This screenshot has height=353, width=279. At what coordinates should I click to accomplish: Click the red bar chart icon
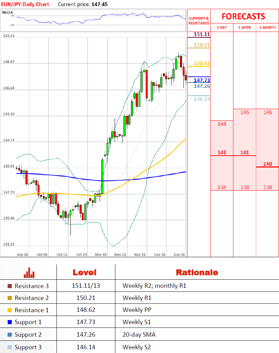click(x=29, y=272)
